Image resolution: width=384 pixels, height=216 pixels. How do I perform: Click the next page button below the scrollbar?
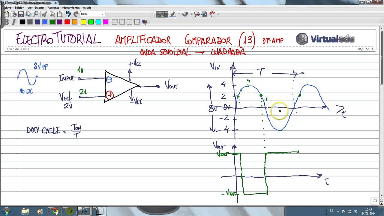382,204
